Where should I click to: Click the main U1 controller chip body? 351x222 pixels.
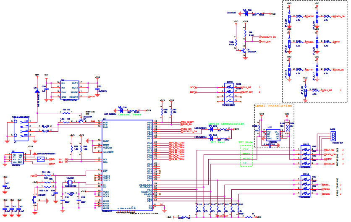coord(125,165)
